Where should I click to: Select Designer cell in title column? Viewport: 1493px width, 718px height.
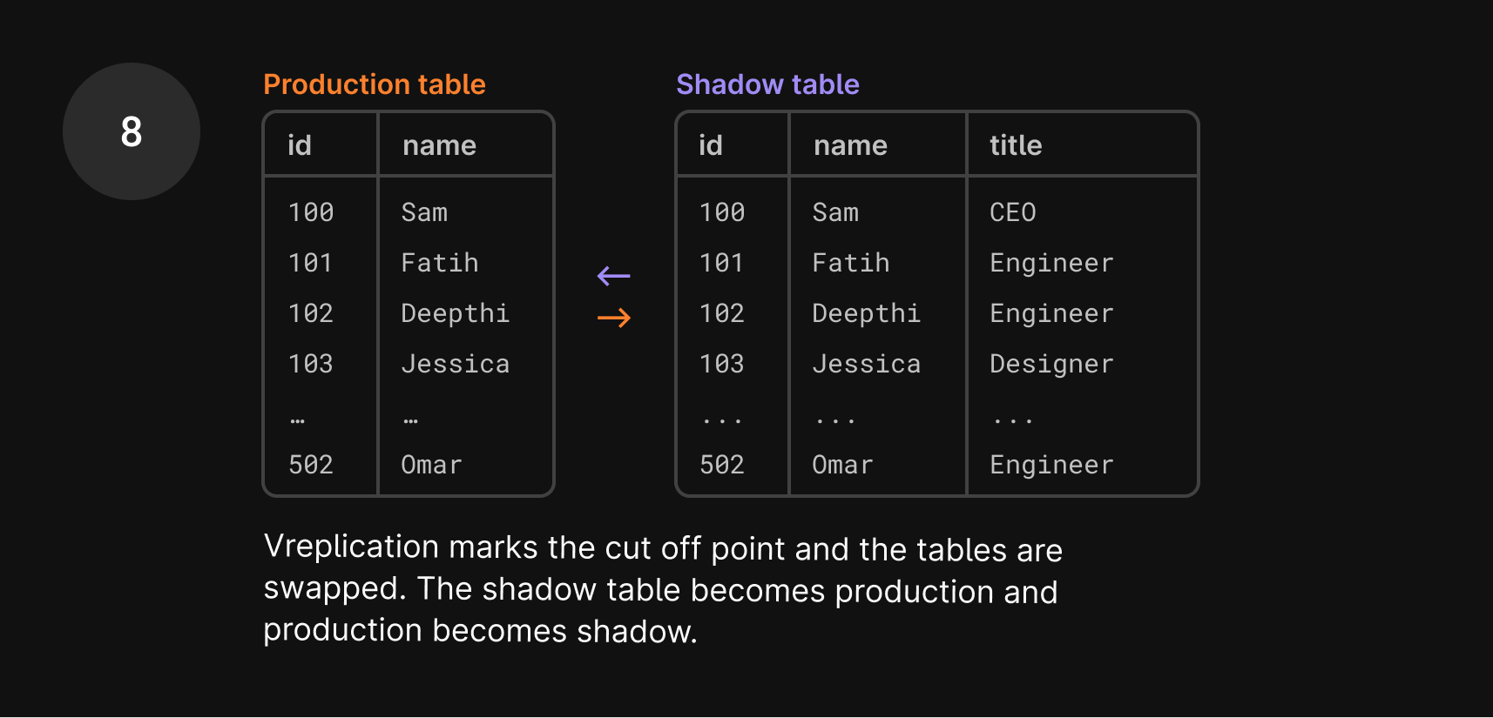[1051, 364]
